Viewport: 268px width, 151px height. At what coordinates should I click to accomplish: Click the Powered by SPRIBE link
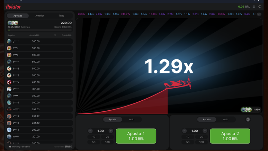tap(63, 147)
